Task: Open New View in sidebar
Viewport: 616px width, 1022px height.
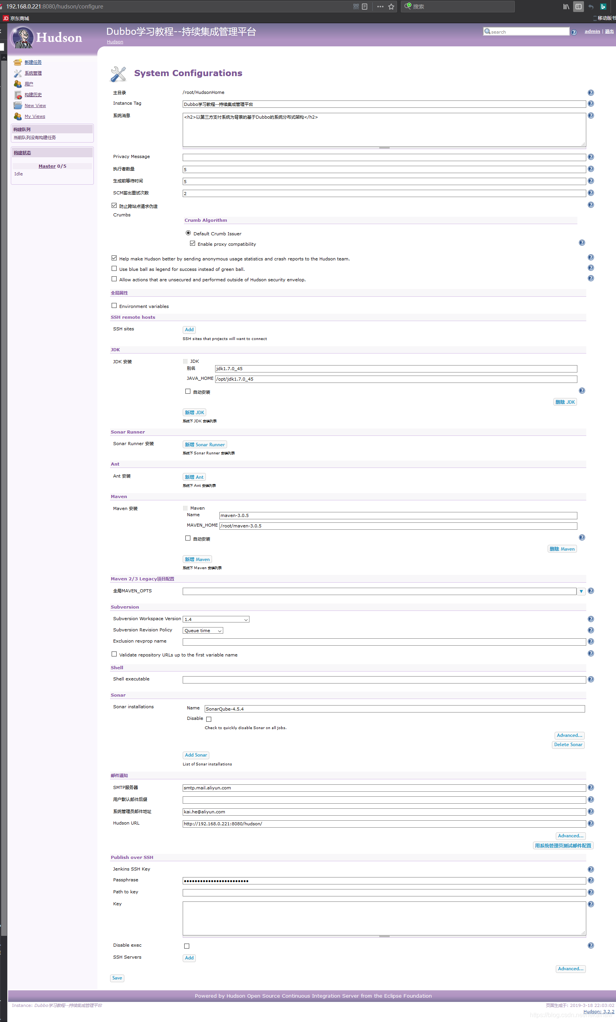Action: coord(35,105)
